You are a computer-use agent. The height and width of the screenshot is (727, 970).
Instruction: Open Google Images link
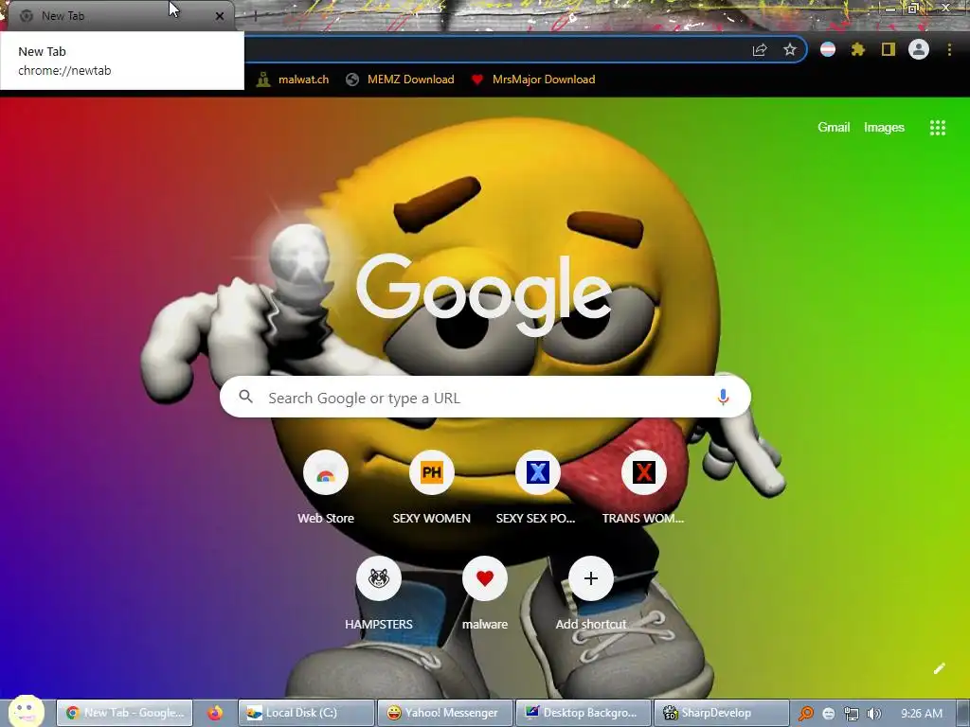point(884,128)
